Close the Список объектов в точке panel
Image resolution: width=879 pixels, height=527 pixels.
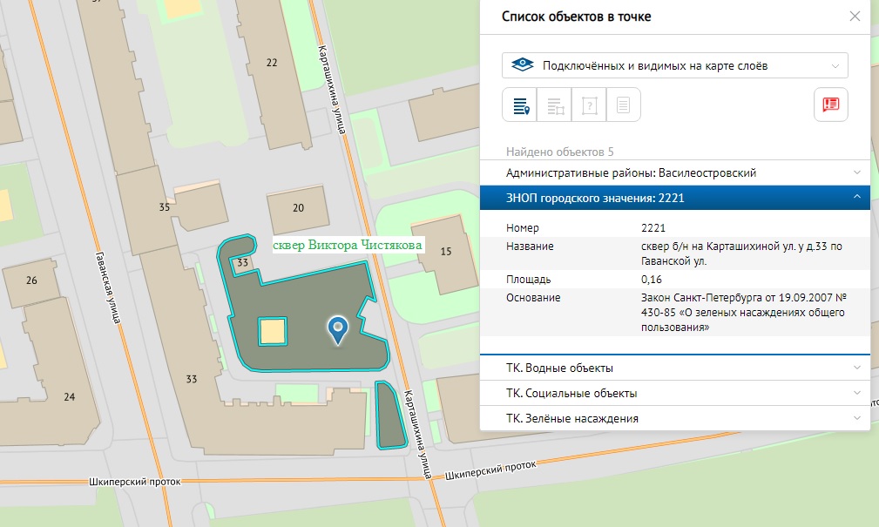pos(855,17)
